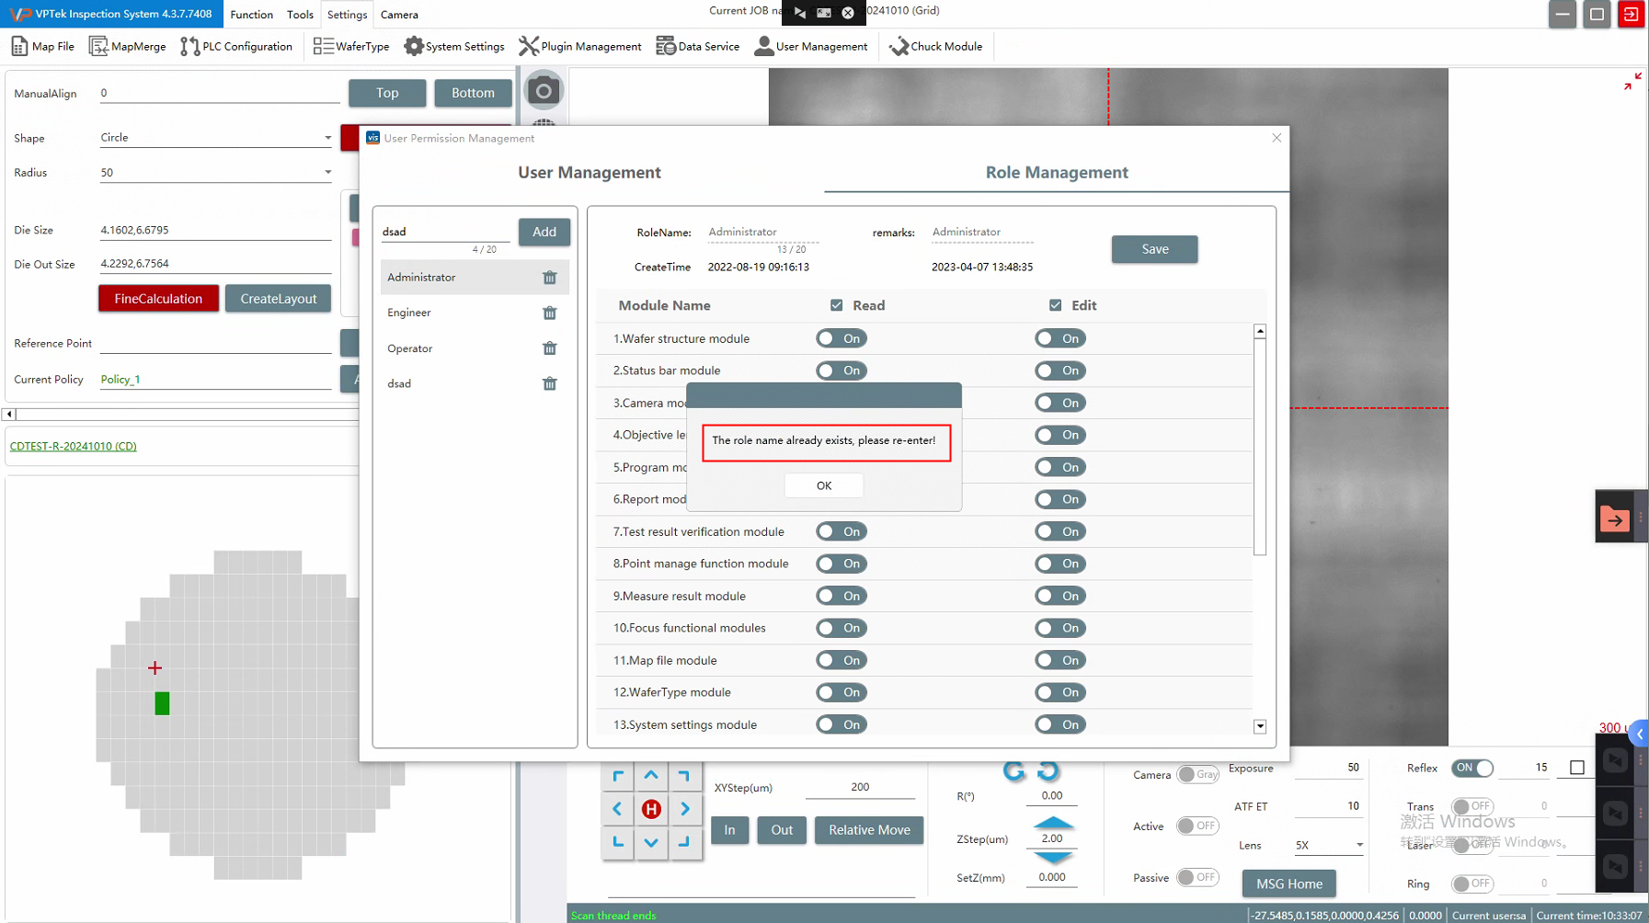Screen dimensions: 1649x923
Task: Toggle Read switch for Wafer structure module
Action: [841, 338]
